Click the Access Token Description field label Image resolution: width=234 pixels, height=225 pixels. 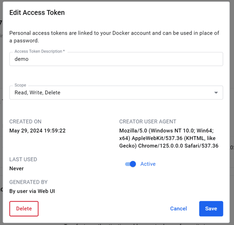pos(40,51)
